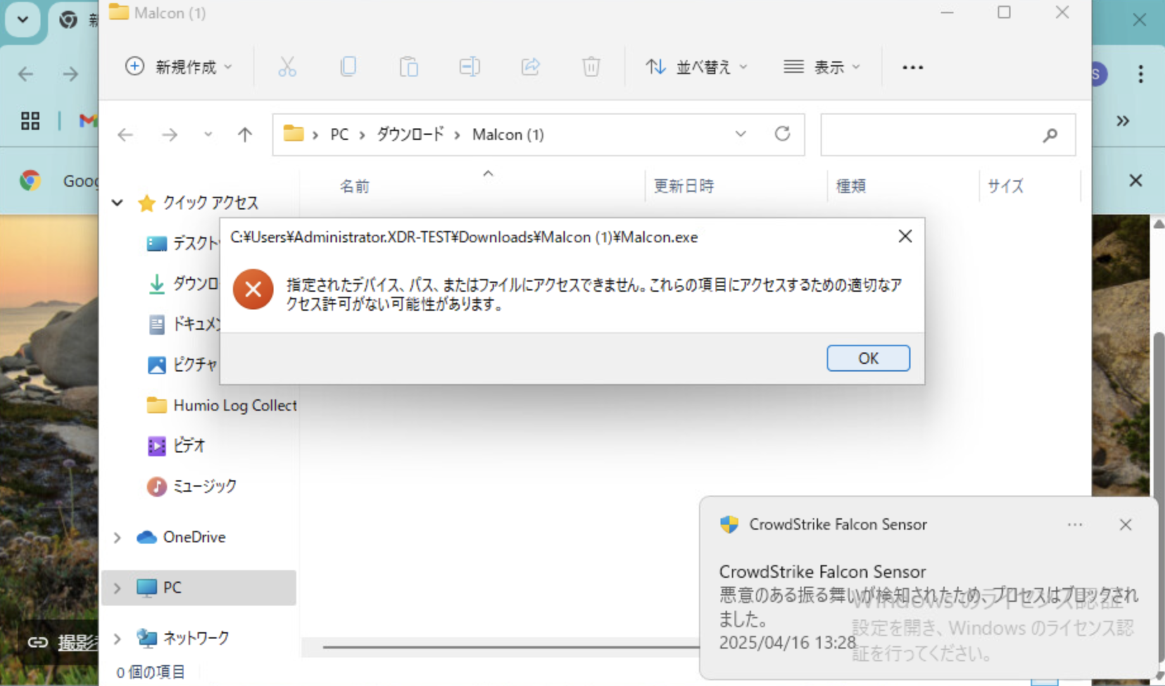Collapse the クイック アクセス tree node
Screen dimensions: 1165x686
pos(117,203)
